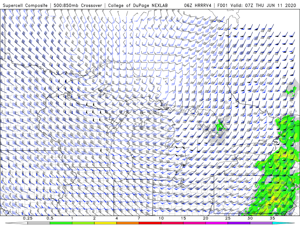Click the legend value 15
The width and height of the screenshot is (300, 225).
click(x=183, y=218)
